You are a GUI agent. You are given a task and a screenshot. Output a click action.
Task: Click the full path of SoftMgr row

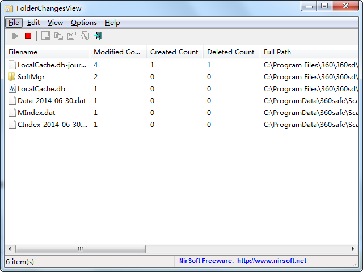click(311, 77)
